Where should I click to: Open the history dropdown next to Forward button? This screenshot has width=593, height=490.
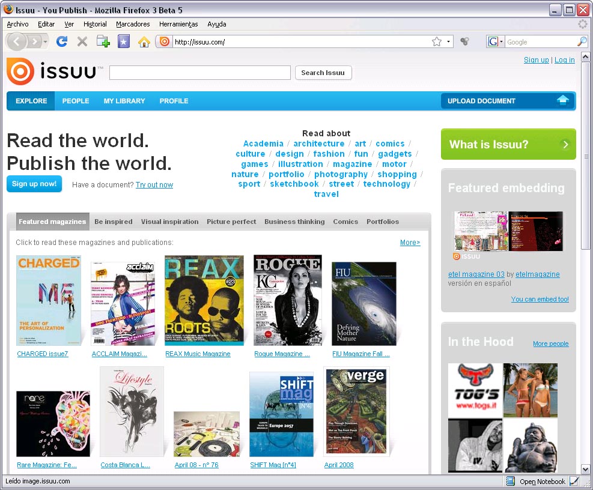point(46,41)
